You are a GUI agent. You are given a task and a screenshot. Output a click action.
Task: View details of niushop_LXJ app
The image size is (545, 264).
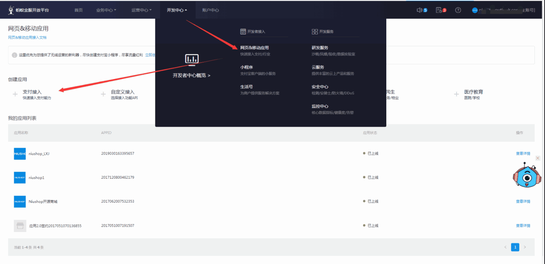coord(523,154)
